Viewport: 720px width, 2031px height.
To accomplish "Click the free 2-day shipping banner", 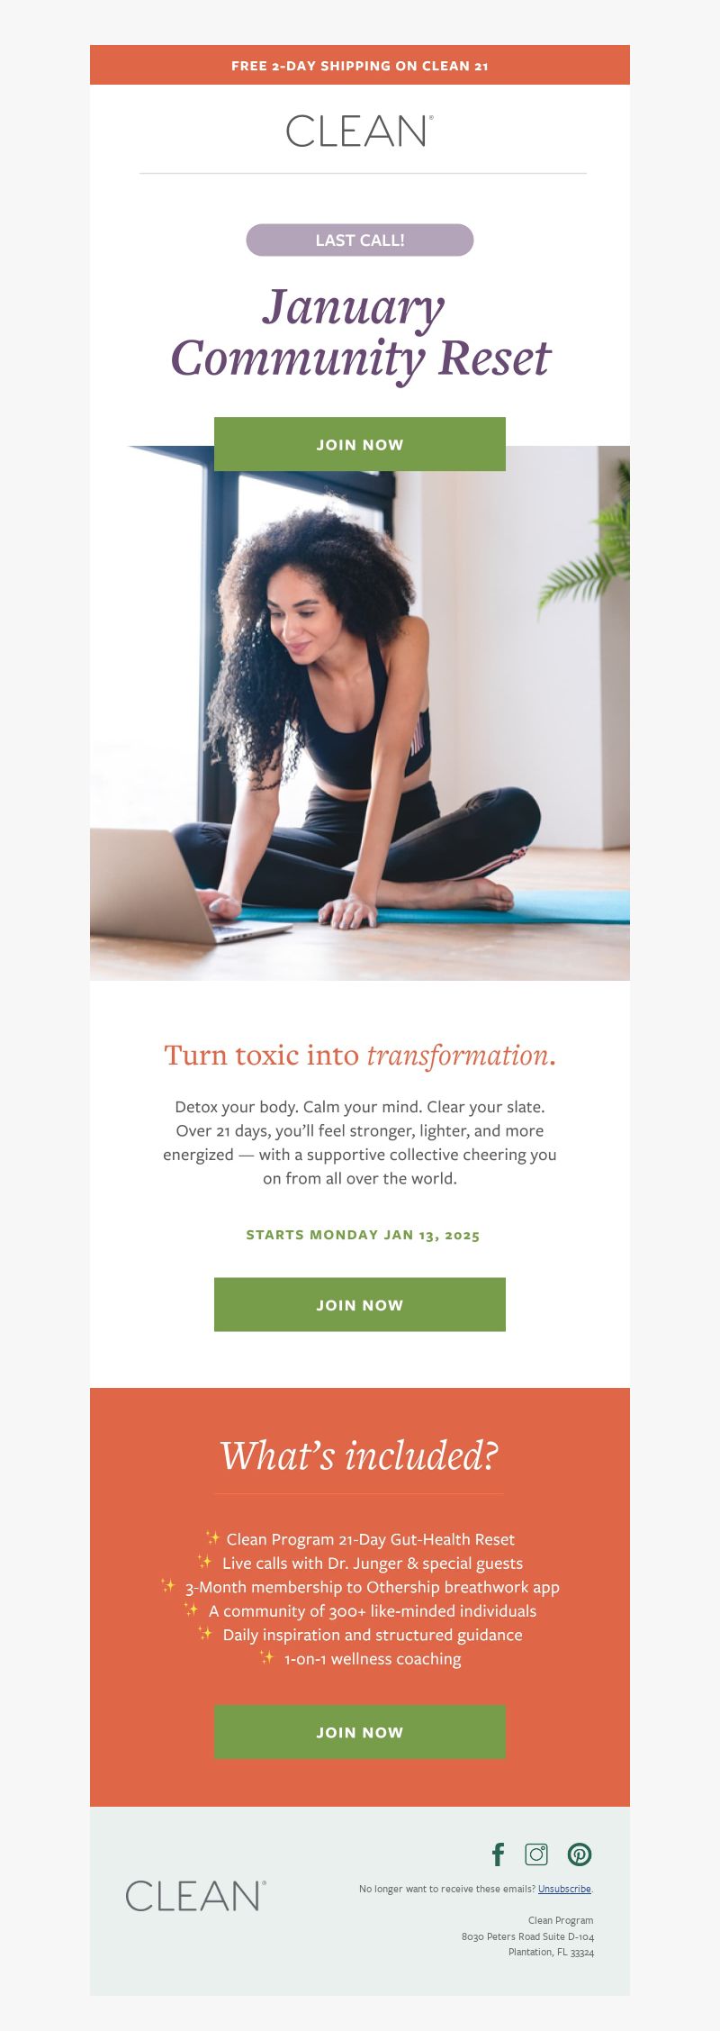I will pyautogui.click(x=360, y=65).
